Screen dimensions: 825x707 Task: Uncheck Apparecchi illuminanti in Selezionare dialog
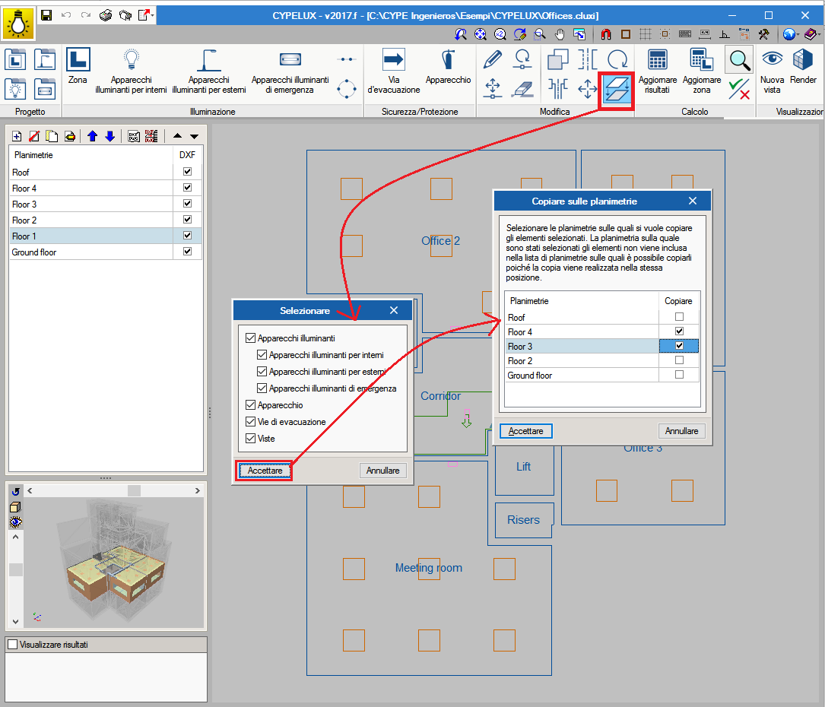click(250, 338)
